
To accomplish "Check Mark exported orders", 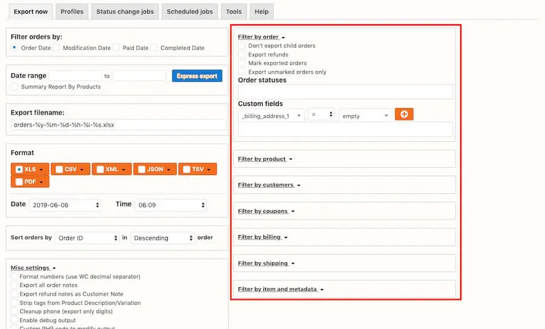I will coord(242,63).
